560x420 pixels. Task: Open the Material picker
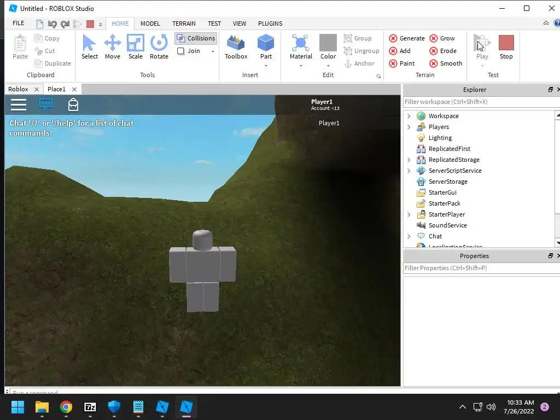click(x=301, y=47)
